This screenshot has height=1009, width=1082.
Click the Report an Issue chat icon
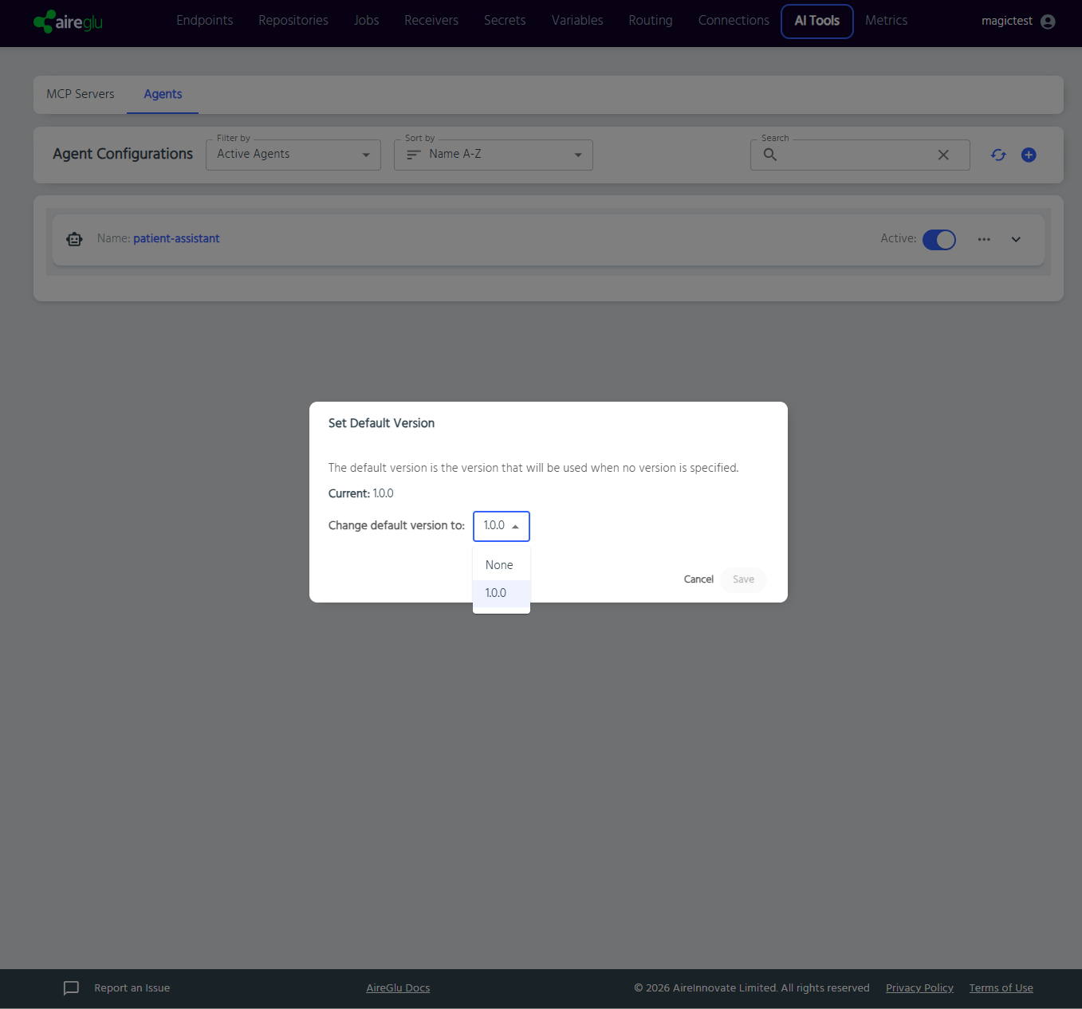[x=71, y=988]
